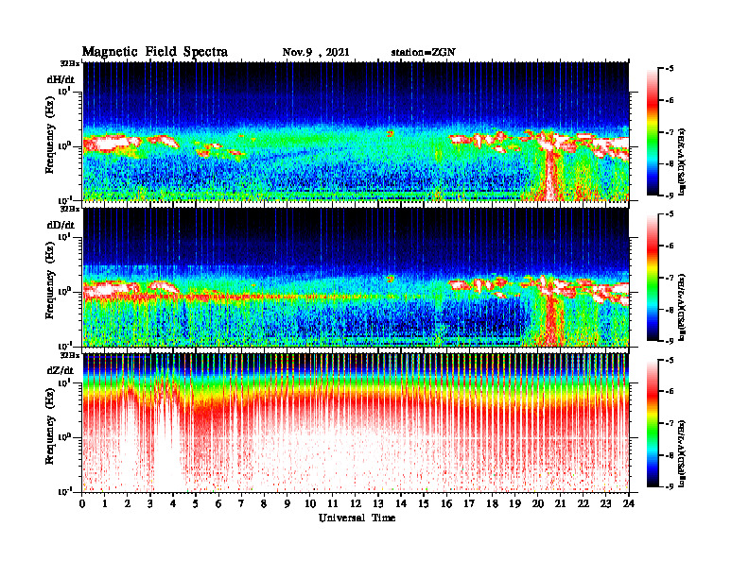The image size is (749, 578).
Task: Click hour tick label 8 on time axis
Action: point(264,503)
